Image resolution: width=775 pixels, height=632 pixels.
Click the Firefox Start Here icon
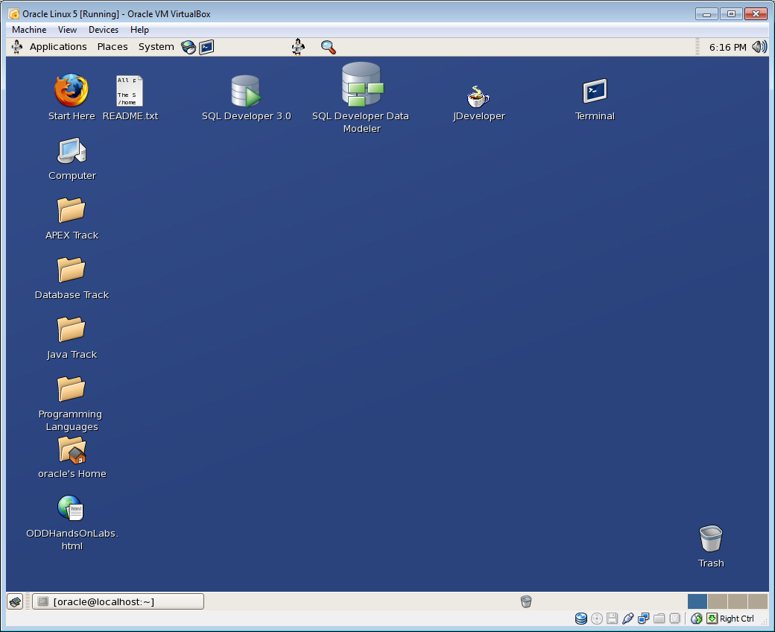pos(72,92)
